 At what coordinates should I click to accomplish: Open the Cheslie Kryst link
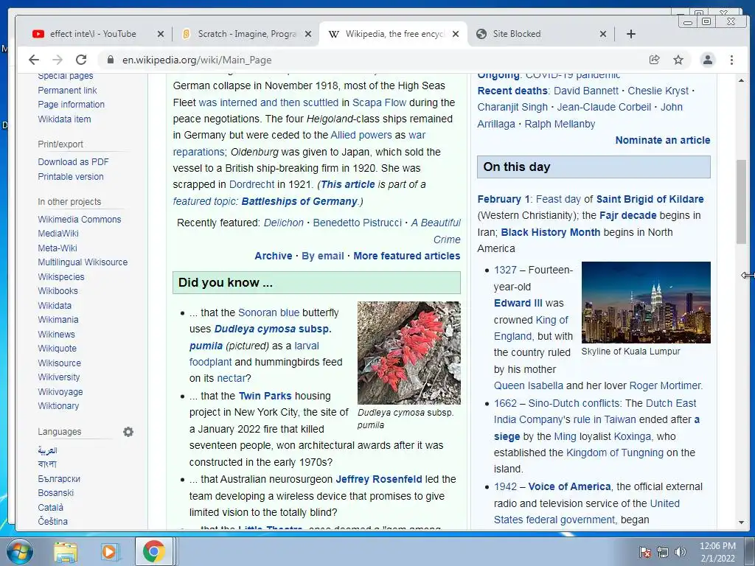point(658,91)
